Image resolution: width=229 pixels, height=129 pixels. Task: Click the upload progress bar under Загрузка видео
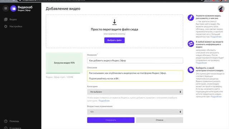(x=64, y=73)
